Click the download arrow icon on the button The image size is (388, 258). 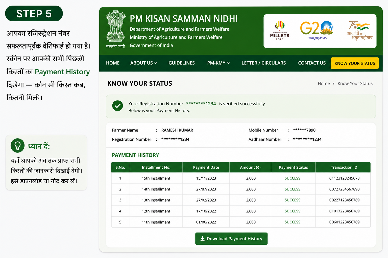pyautogui.click(x=202, y=239)
